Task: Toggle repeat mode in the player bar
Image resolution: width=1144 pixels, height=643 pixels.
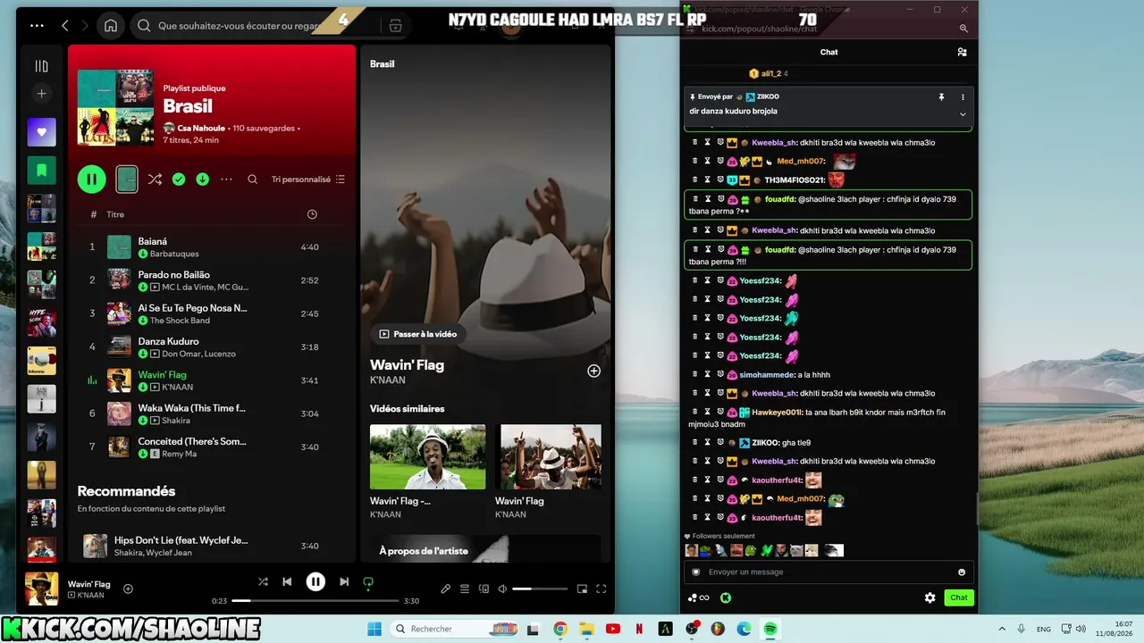Action: click(x=367, y=582)
